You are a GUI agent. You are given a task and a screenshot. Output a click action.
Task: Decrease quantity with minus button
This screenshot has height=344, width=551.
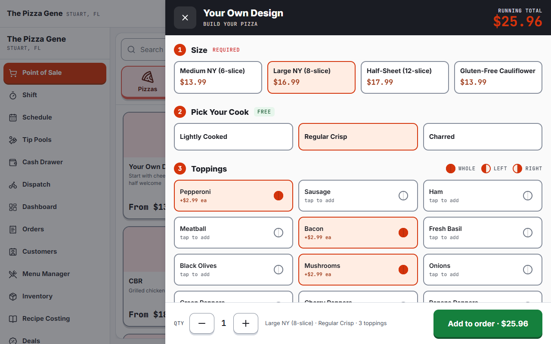click(x=202, y=323)
